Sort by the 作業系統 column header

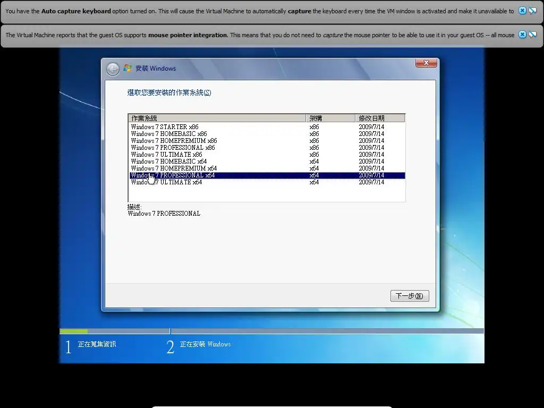pyautogui.click(x=217, y=118)
